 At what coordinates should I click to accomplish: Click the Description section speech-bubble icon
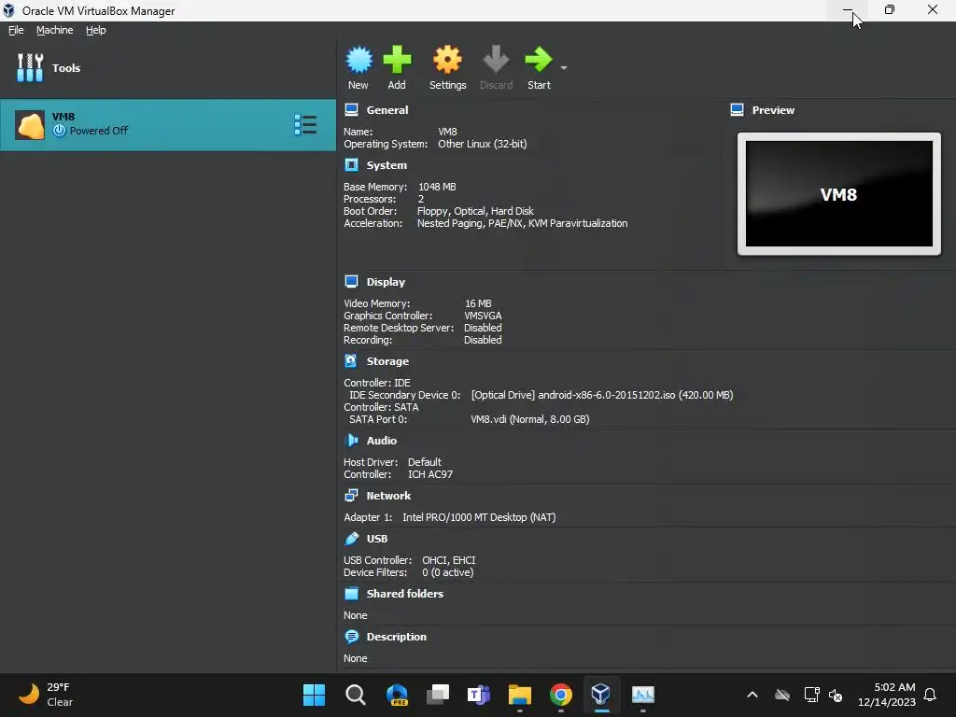(351, 637)
